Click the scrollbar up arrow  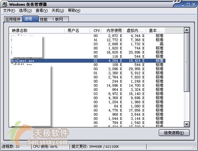tap(186, 30)
